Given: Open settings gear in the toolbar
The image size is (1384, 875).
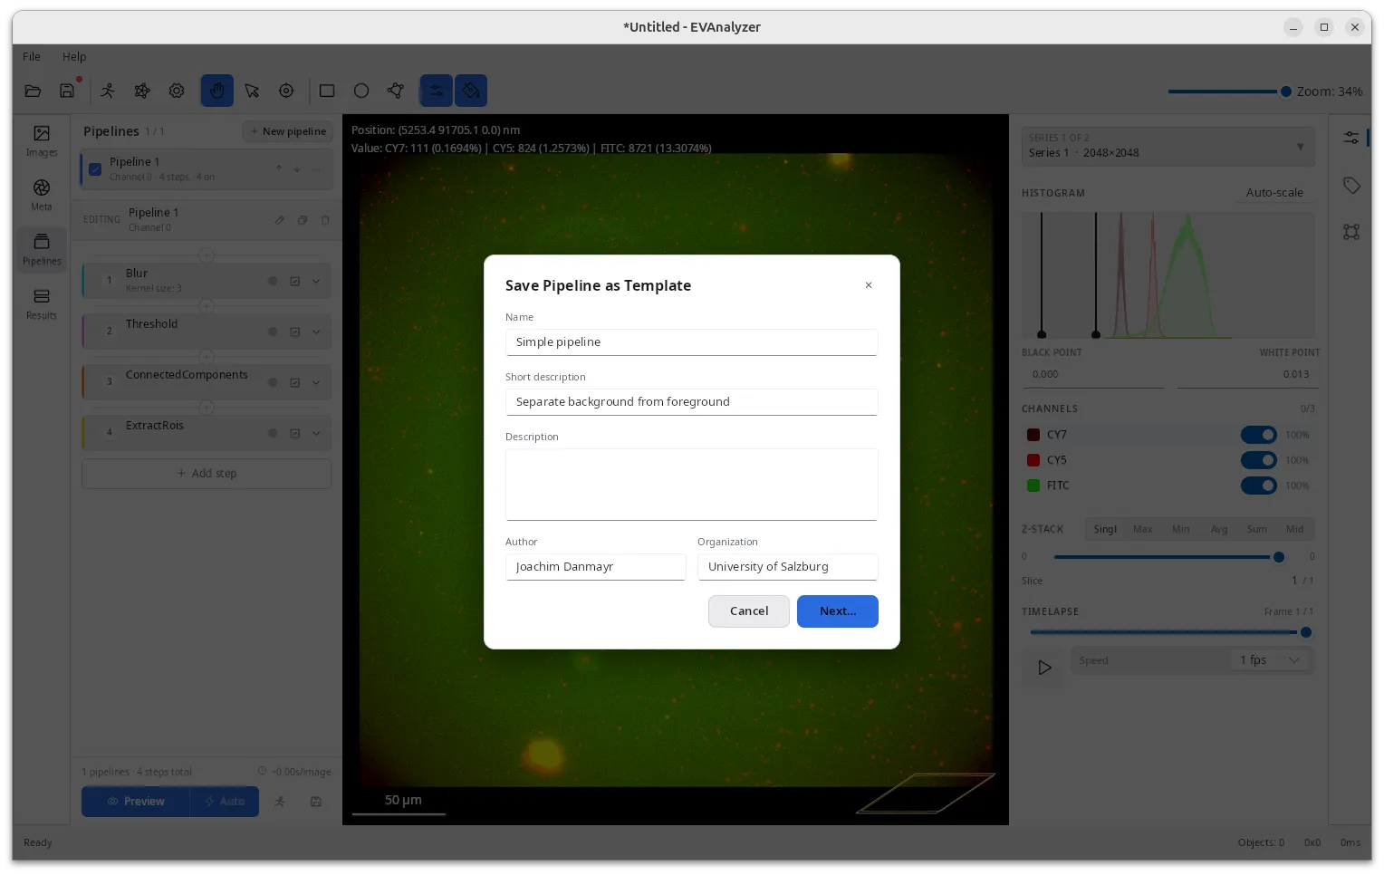Looking at the screenshot, I should (177, 91).
